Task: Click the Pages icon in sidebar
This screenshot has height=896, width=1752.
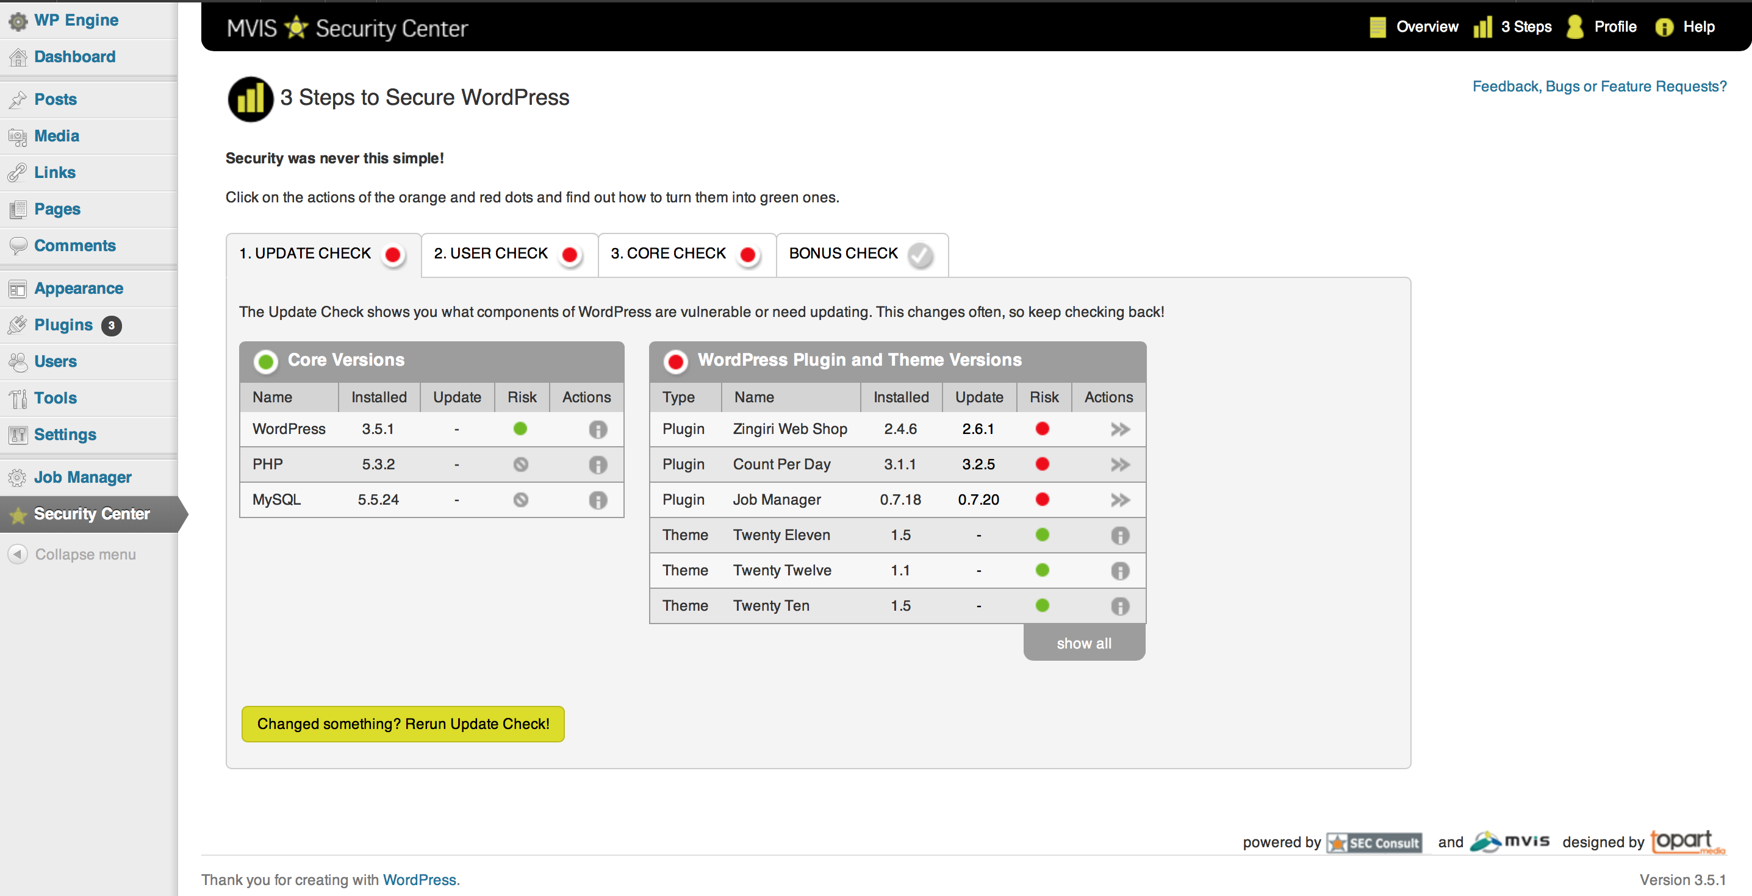Action: click(x=18, y=210)
